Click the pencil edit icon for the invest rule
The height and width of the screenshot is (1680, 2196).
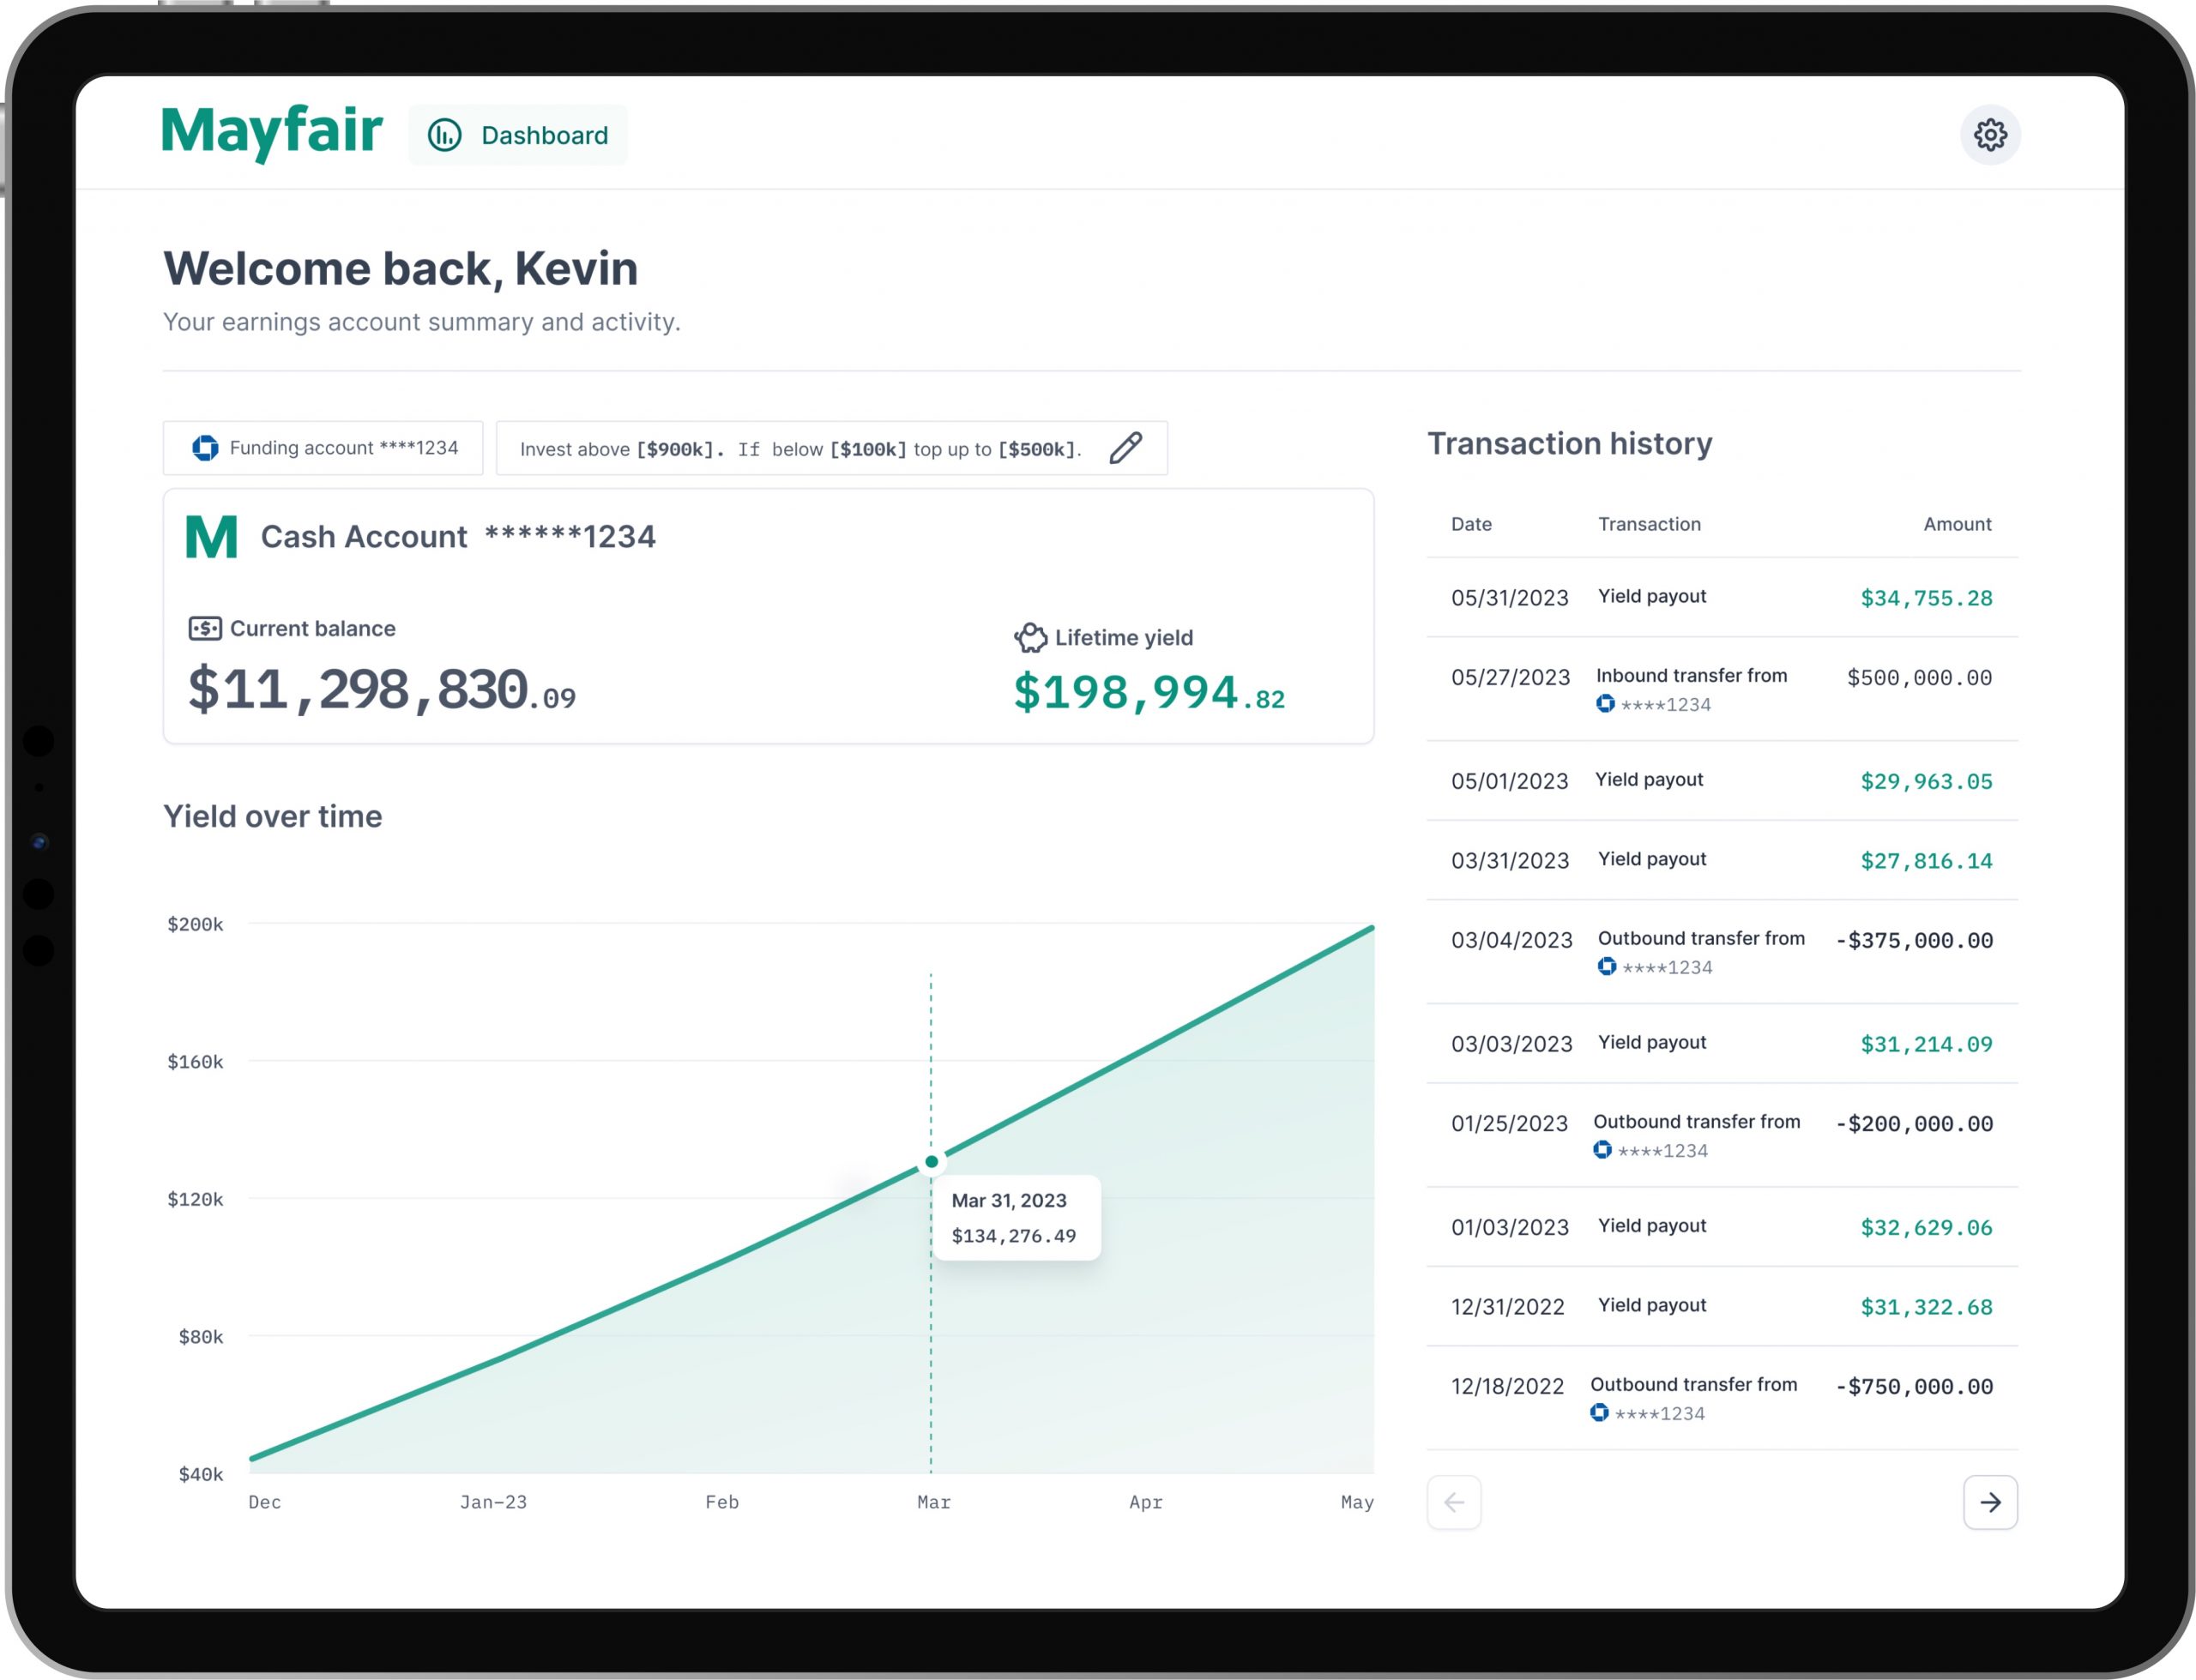click(1125, 448)
